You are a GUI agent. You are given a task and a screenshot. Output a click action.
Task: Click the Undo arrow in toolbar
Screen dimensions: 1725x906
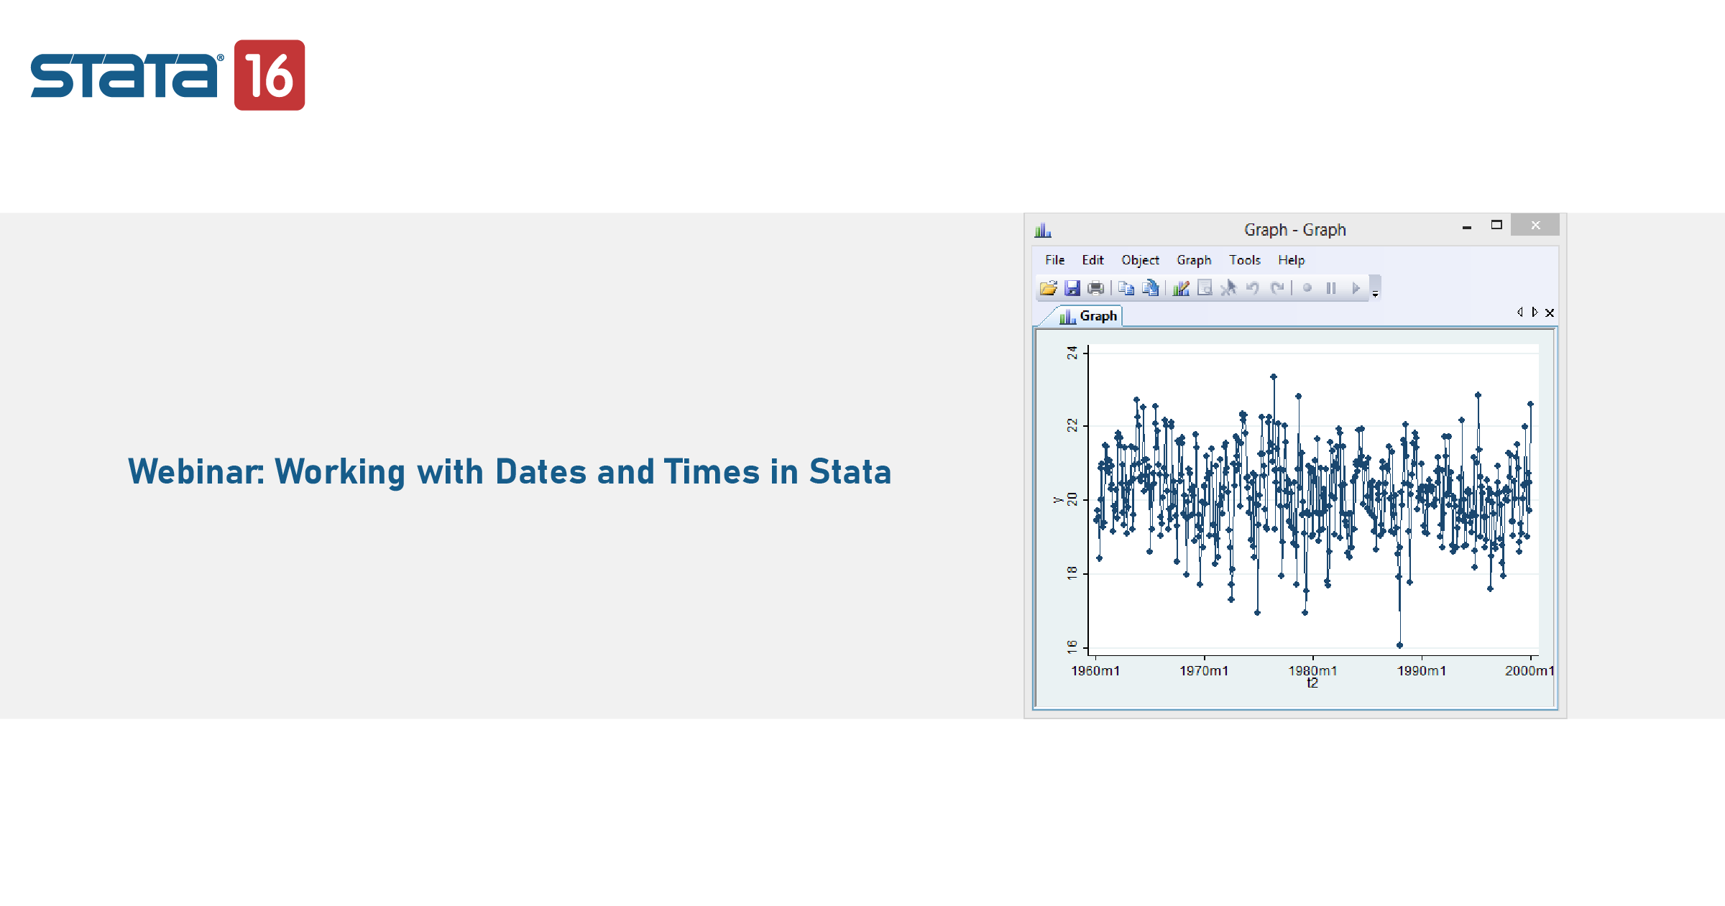tap(1252, 288)
